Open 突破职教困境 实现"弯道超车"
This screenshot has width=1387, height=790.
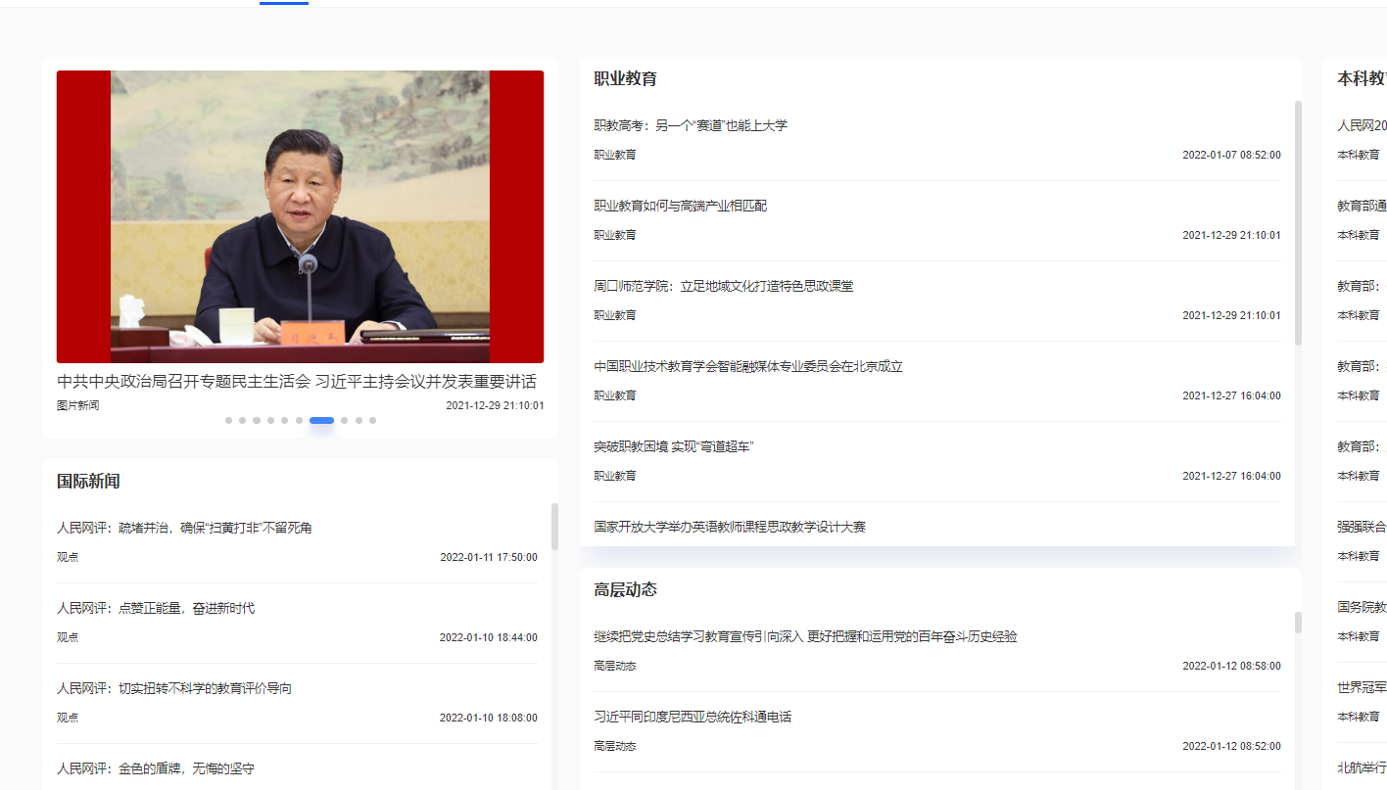coord(676,445)
